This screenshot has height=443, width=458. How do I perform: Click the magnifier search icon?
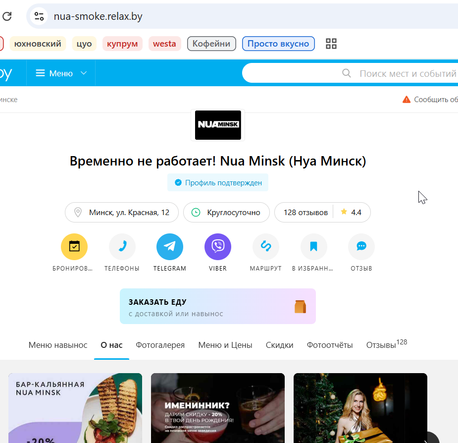pos(347,73)
